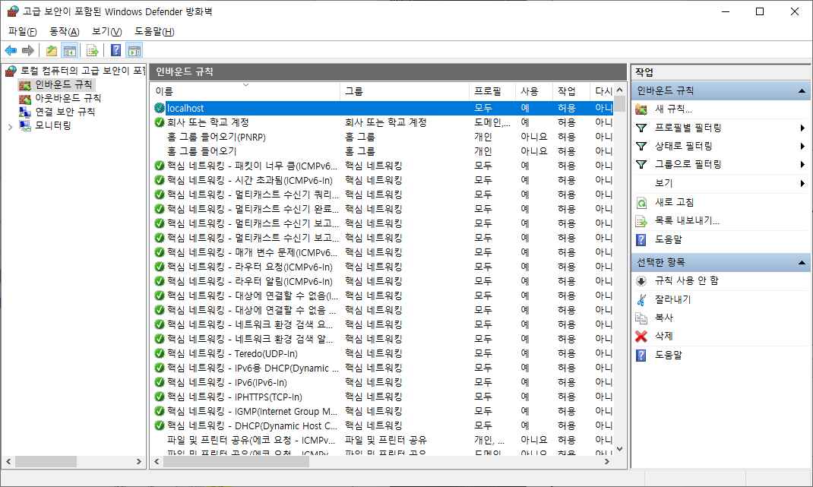
Task: Click the 복사 copy icon
Action: [x=641, y=318]
